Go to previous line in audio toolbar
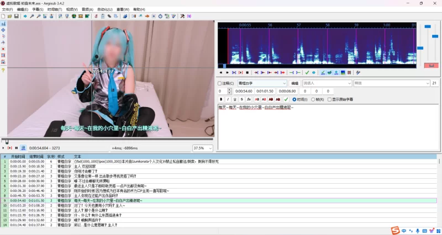Screen dimensions: 442x235 coord(220,73)
